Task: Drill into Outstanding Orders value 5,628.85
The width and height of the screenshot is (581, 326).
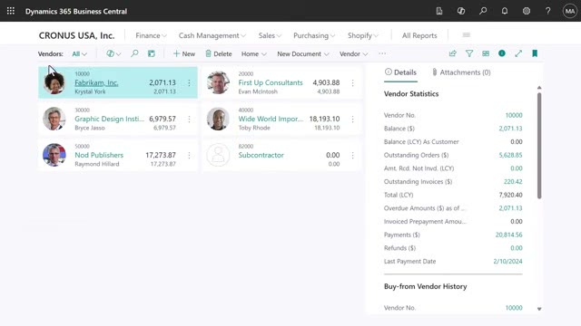Action: (x=510, y=155)
